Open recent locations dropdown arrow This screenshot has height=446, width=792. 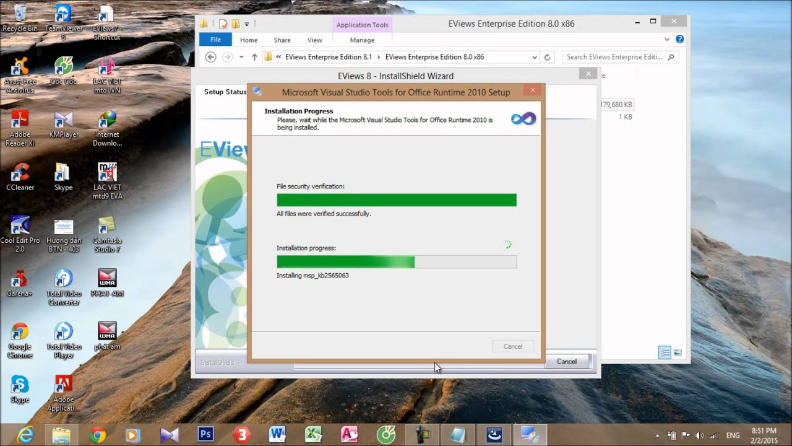click(x=241, y=57)
